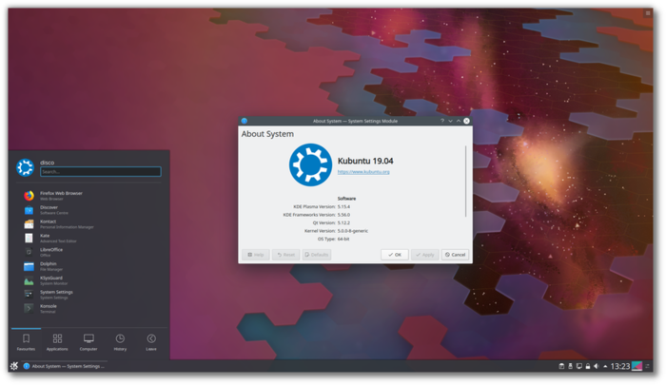
Task: Focus the launcher Search field
Action: [101, 171]
